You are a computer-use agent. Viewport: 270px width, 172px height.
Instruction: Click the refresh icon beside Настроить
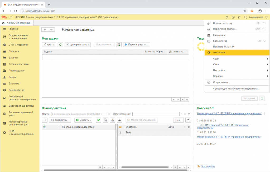262,99
